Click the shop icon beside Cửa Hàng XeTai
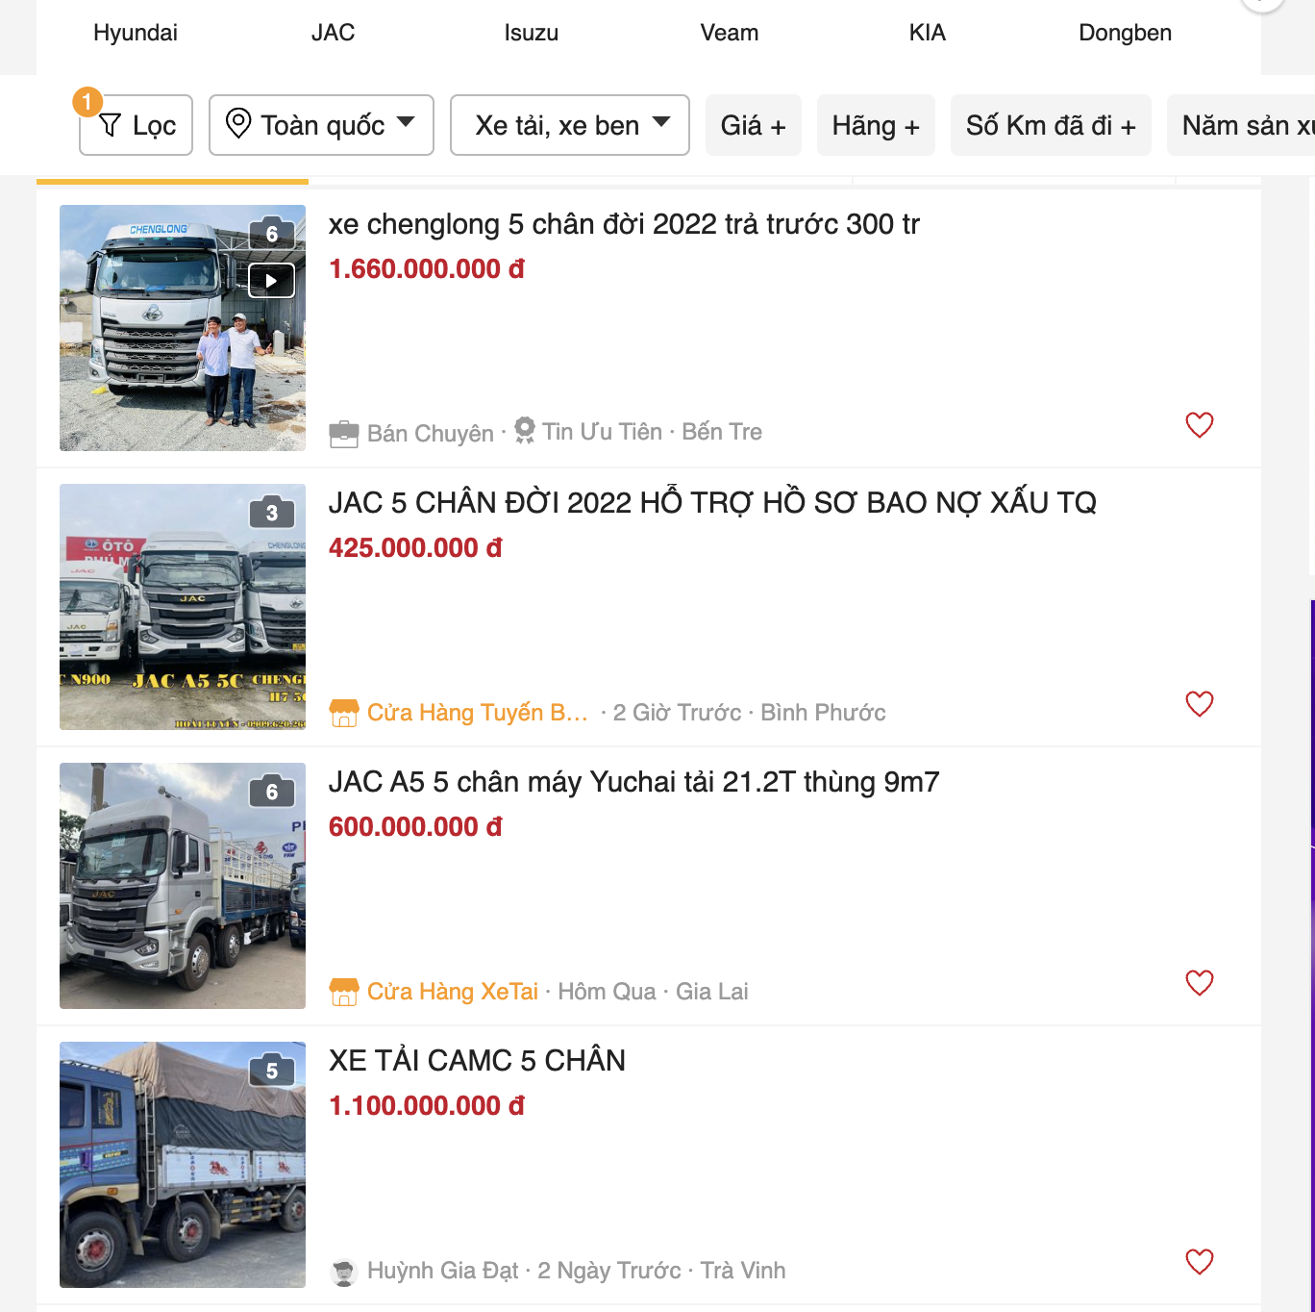Screen dimensions: 1315x1312 pyautogui.click(x=344, y=992)
